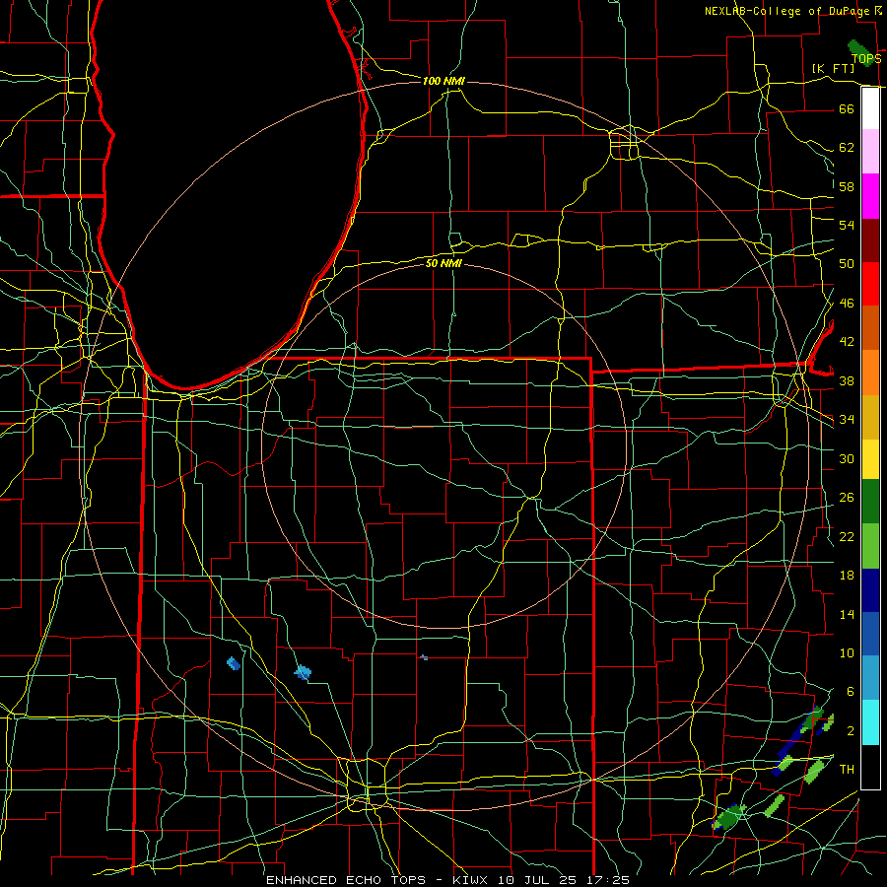This screenshot has width=887, height=887.
Task: Click the "[K FT]" legend units label
Action: coord(833,68)
